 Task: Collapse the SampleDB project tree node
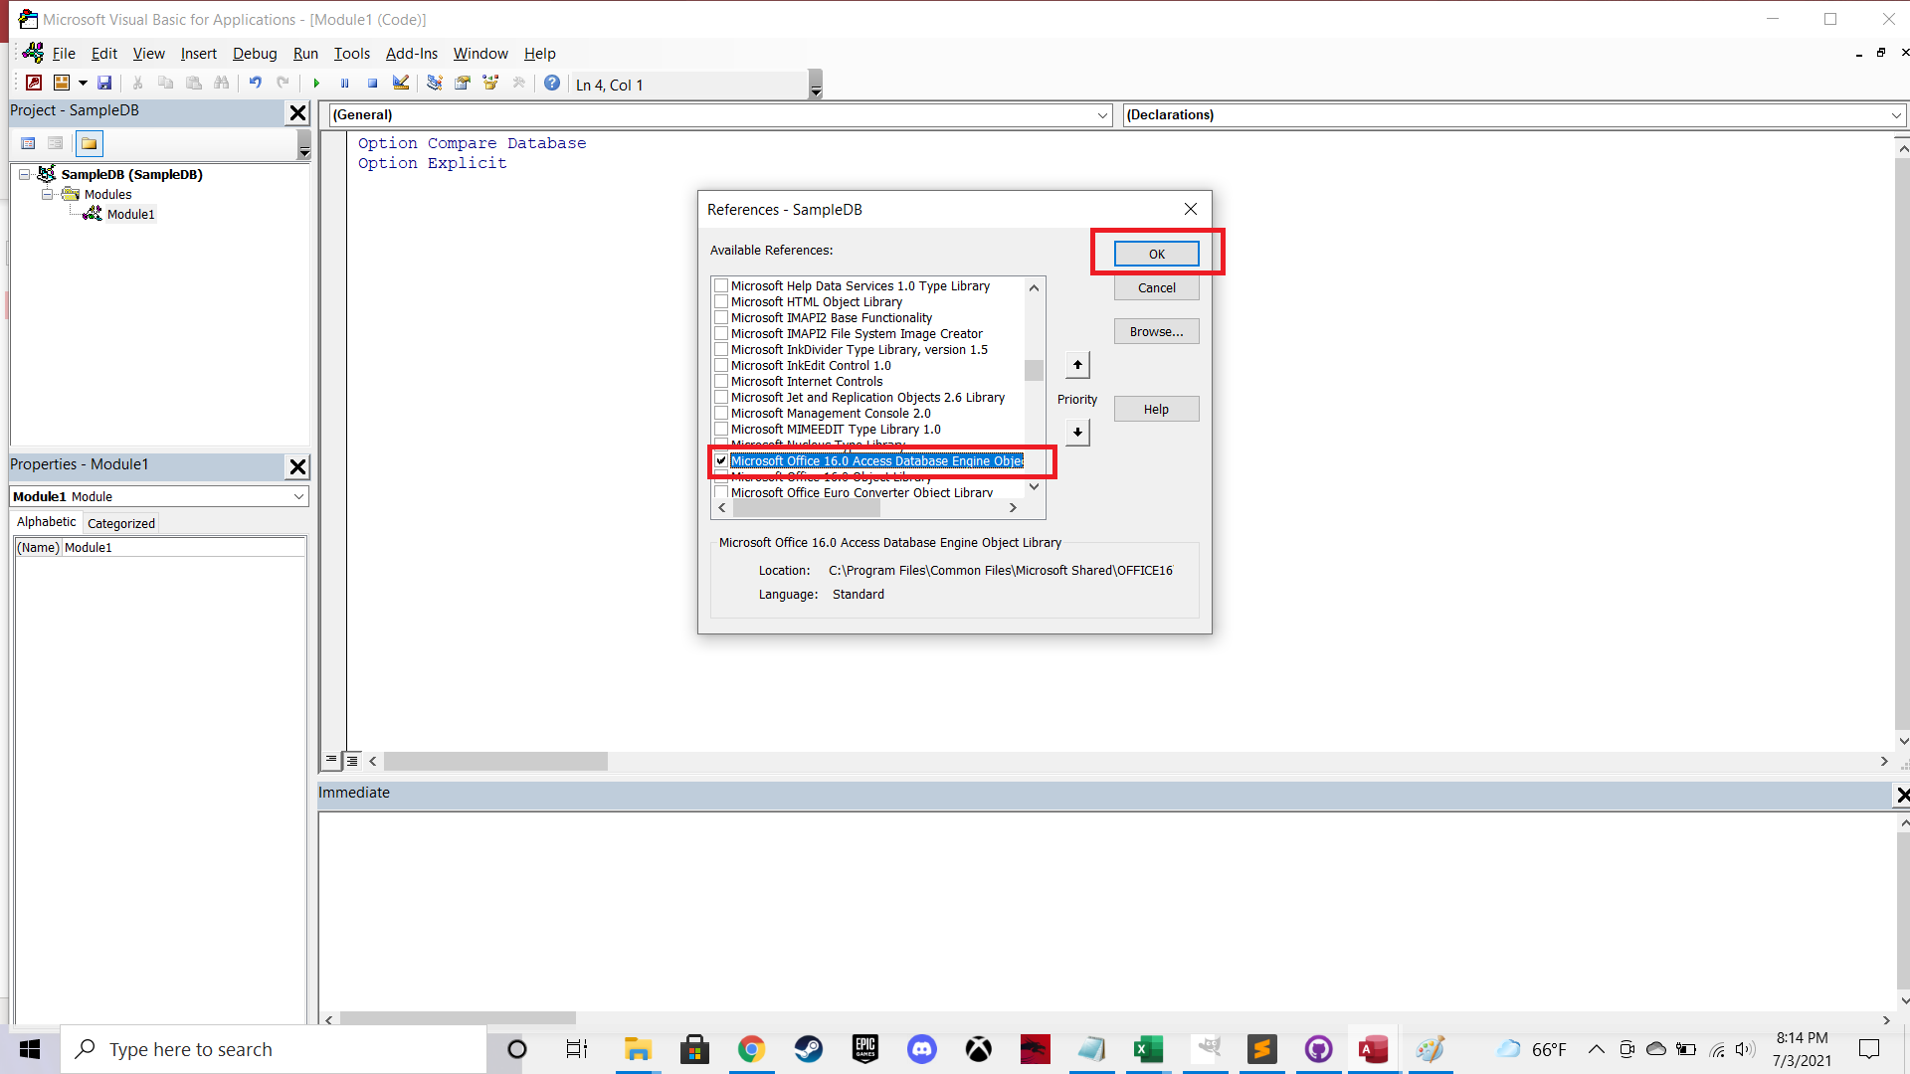click(24, 174)
